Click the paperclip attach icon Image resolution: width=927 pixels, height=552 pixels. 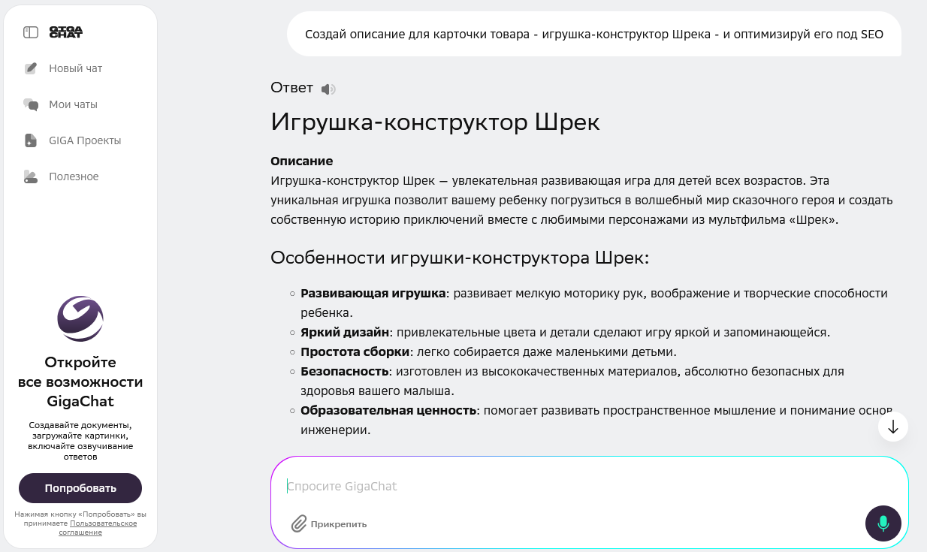pyautogui.click(x=299, y=523)
